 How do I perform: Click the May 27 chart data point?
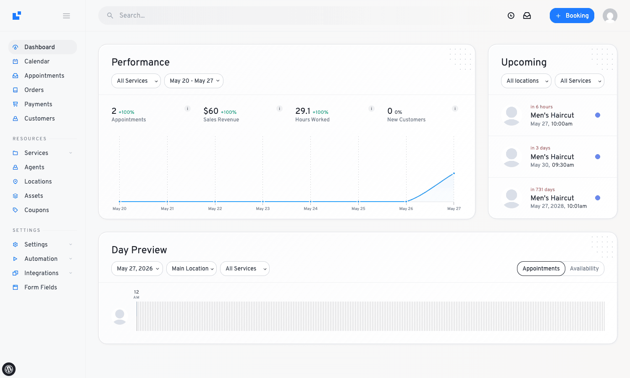[454, 173]
